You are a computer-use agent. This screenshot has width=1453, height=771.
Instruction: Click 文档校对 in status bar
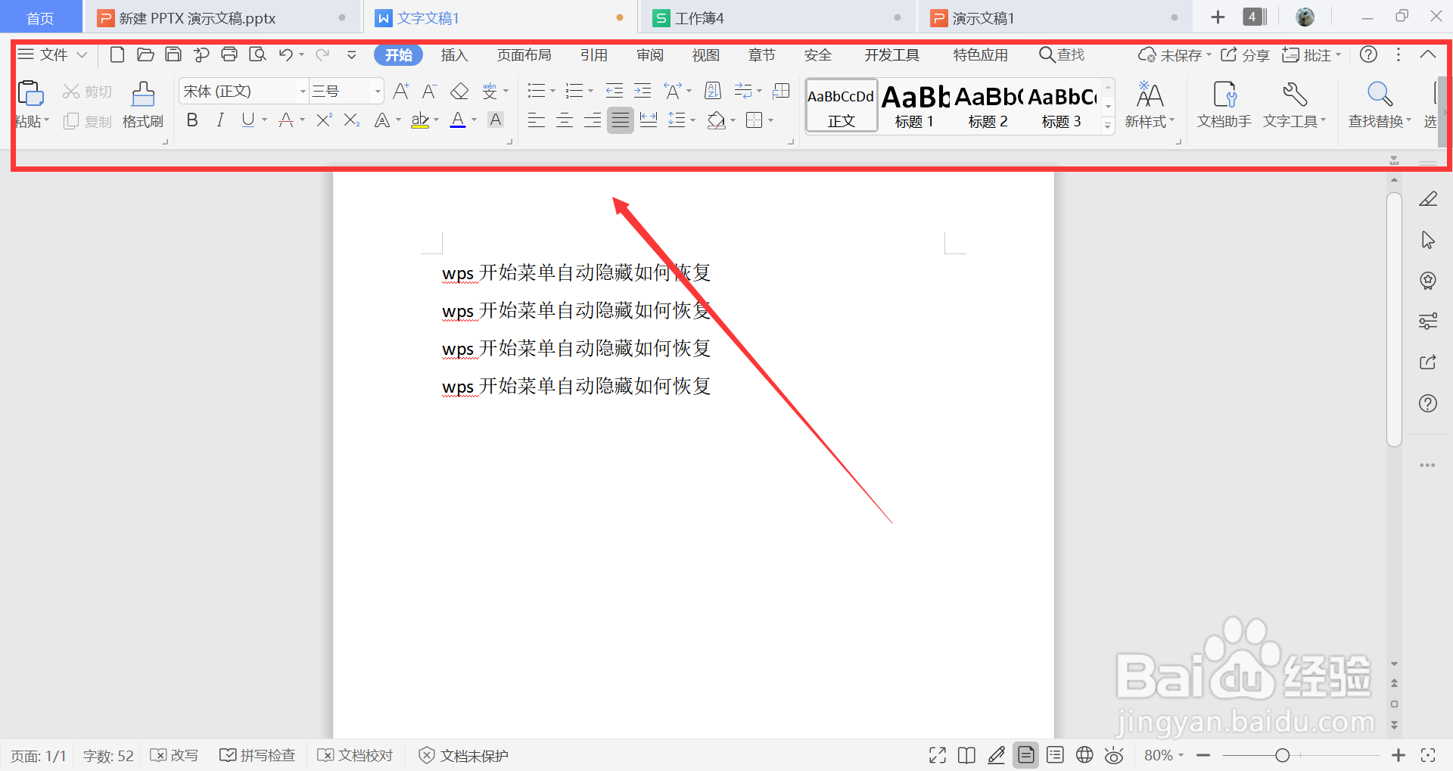[355, 755]
